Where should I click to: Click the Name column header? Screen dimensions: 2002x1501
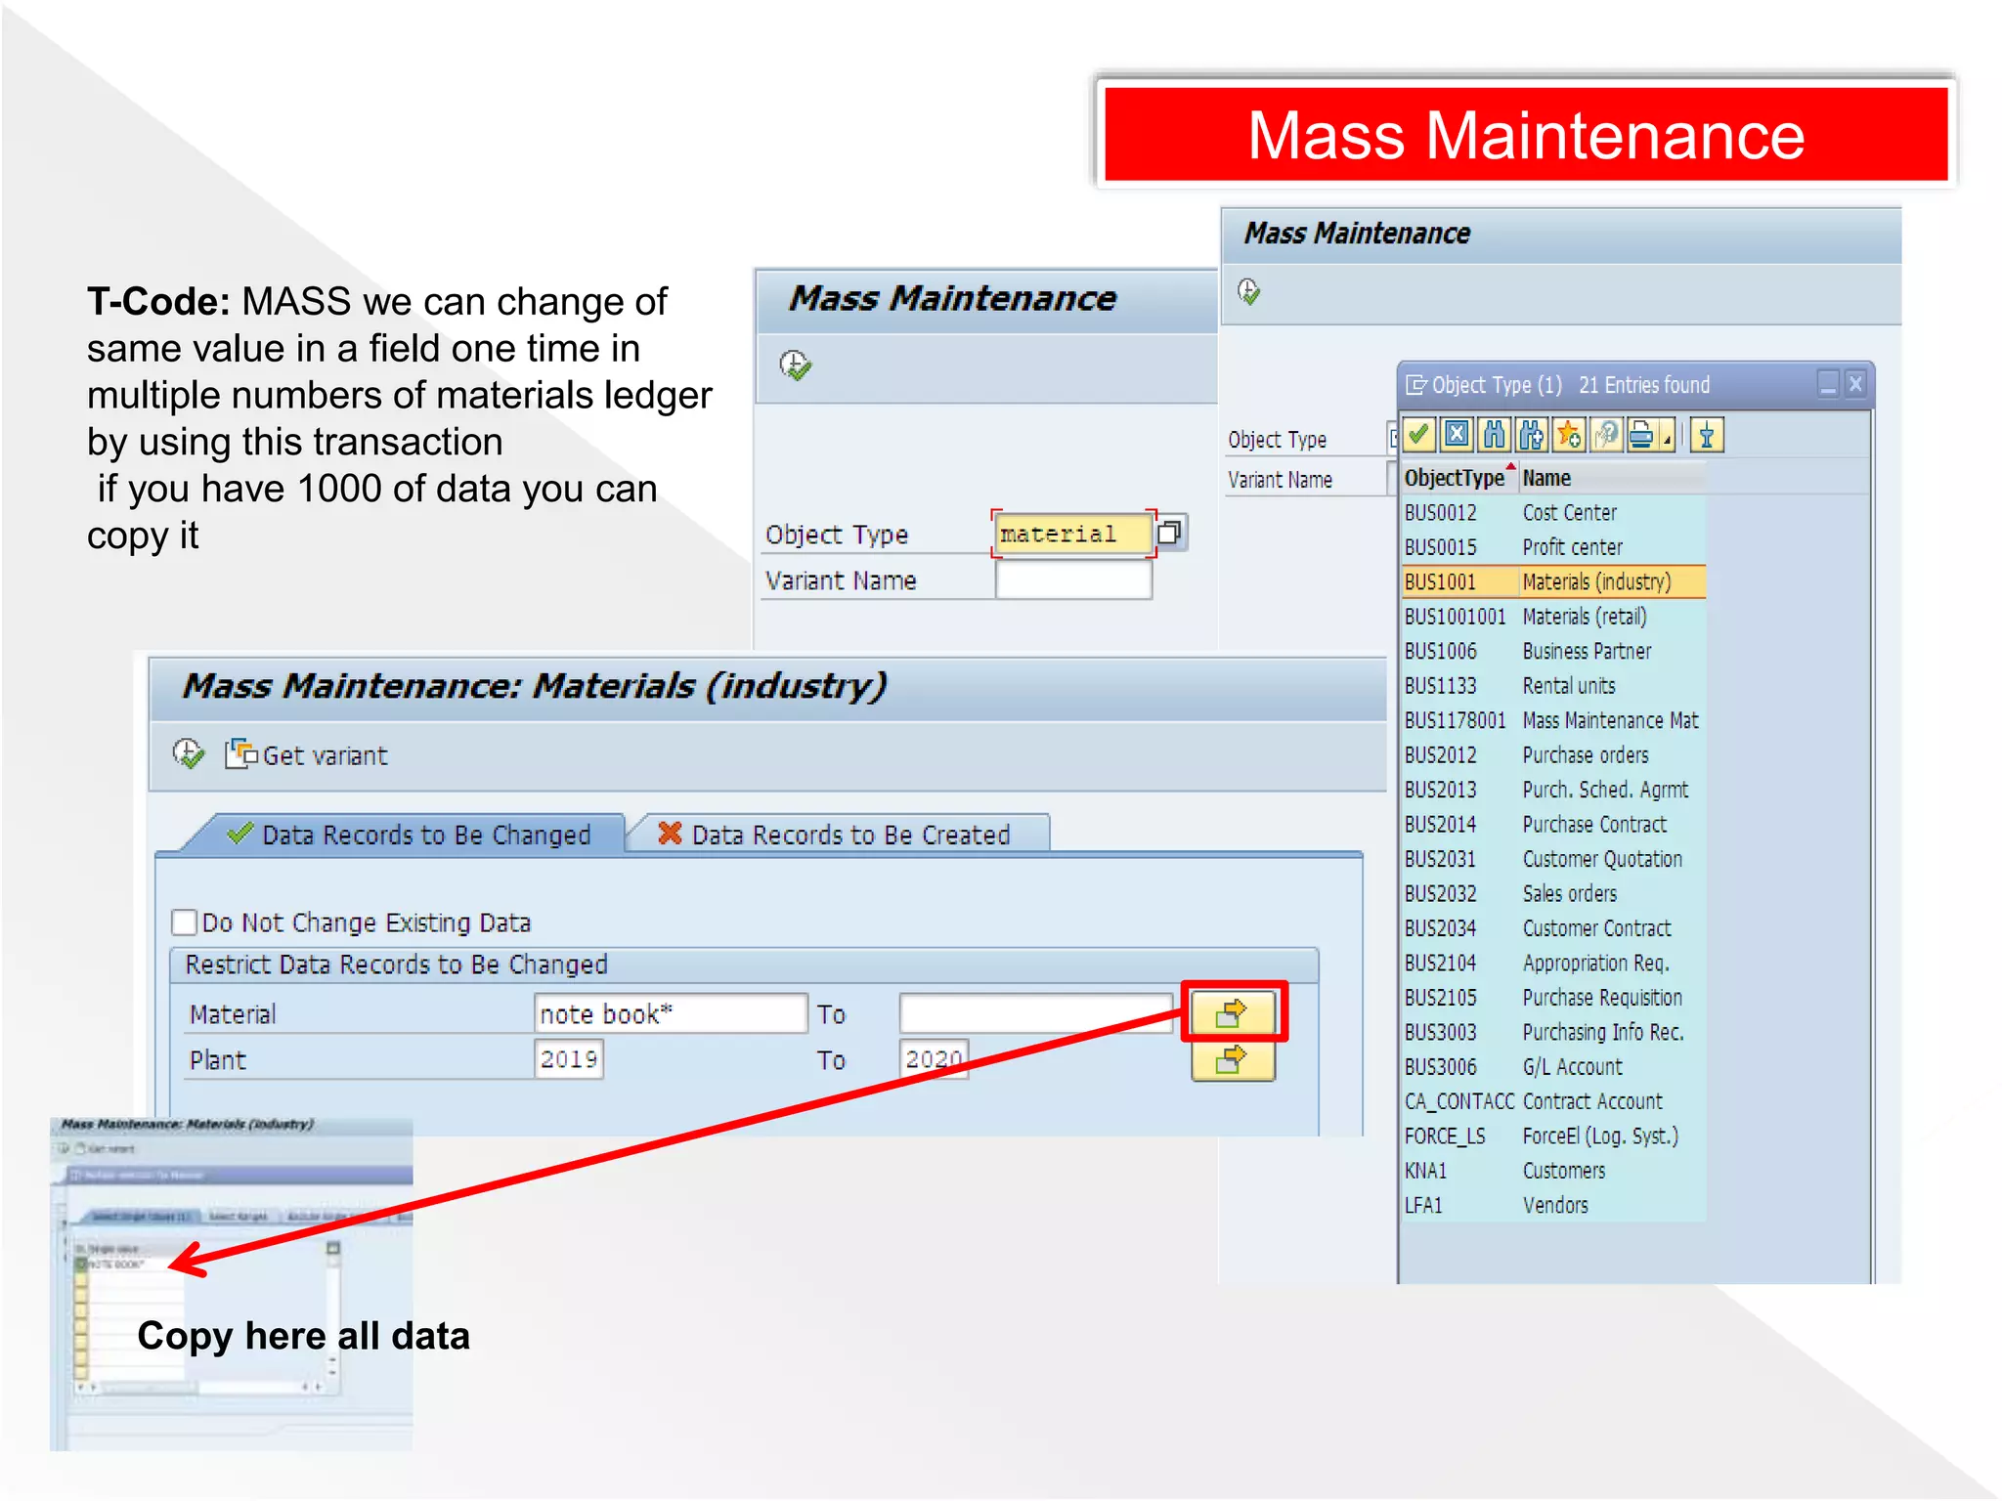1611,478
